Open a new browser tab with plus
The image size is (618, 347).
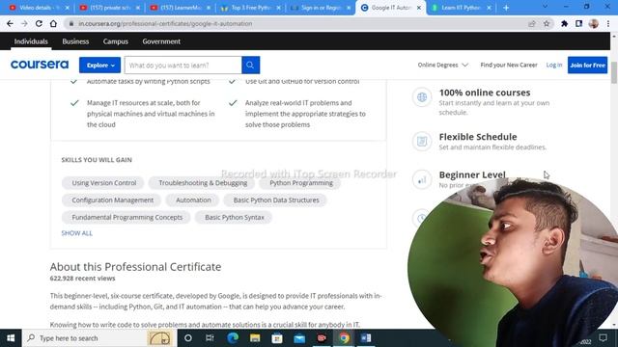click(x=506, y=8)
